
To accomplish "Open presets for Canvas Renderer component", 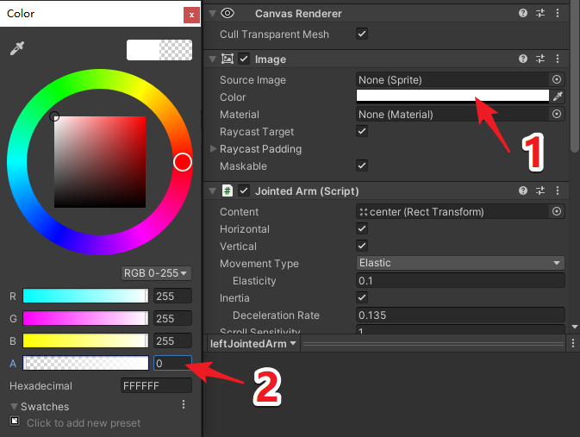I will (540, 13).
